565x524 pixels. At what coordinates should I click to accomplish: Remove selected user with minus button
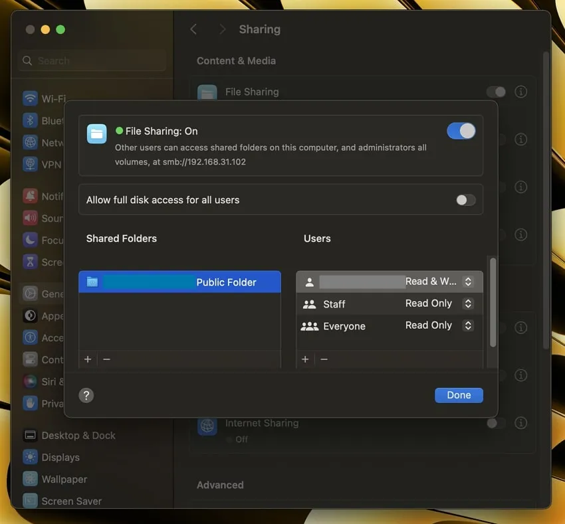[324, 359]
